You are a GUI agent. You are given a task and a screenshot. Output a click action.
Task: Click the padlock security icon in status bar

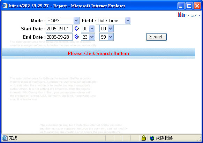coord(144,138)
